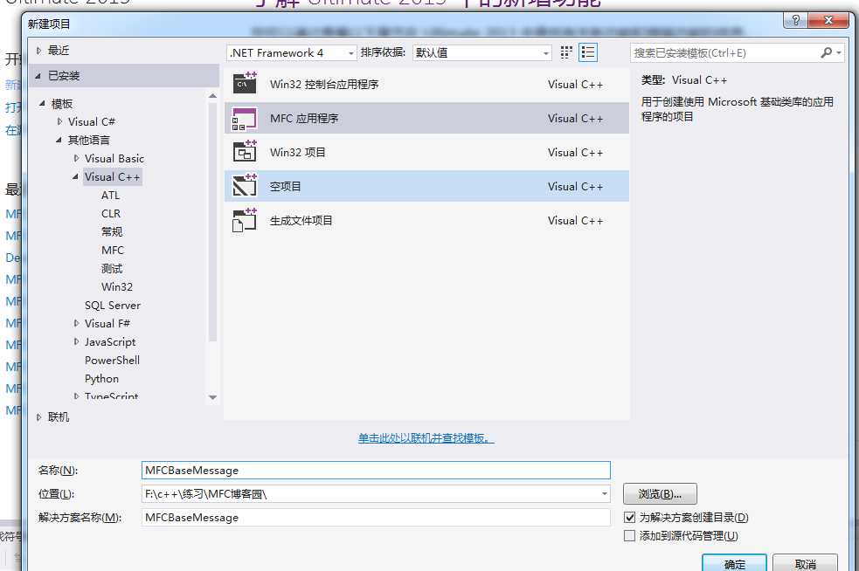
Task: Click 取消 to cancel dialog
Action: 805,563
